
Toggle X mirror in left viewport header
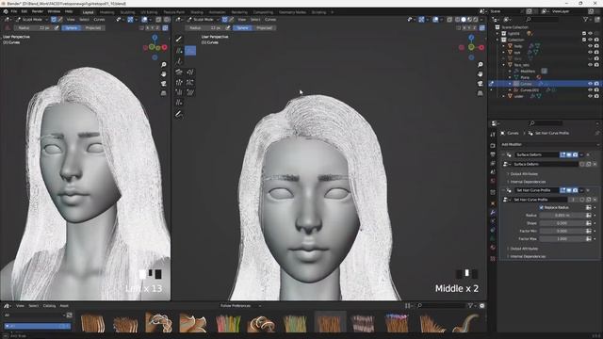coord(147,27)
